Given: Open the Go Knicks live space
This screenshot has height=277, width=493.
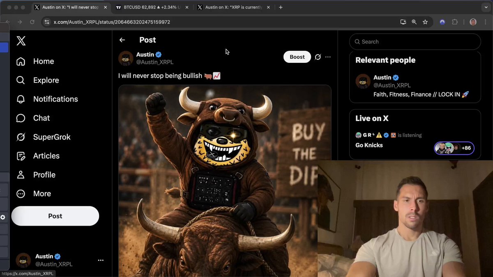Looking at the screenshot, I should [x=369, y=145].
